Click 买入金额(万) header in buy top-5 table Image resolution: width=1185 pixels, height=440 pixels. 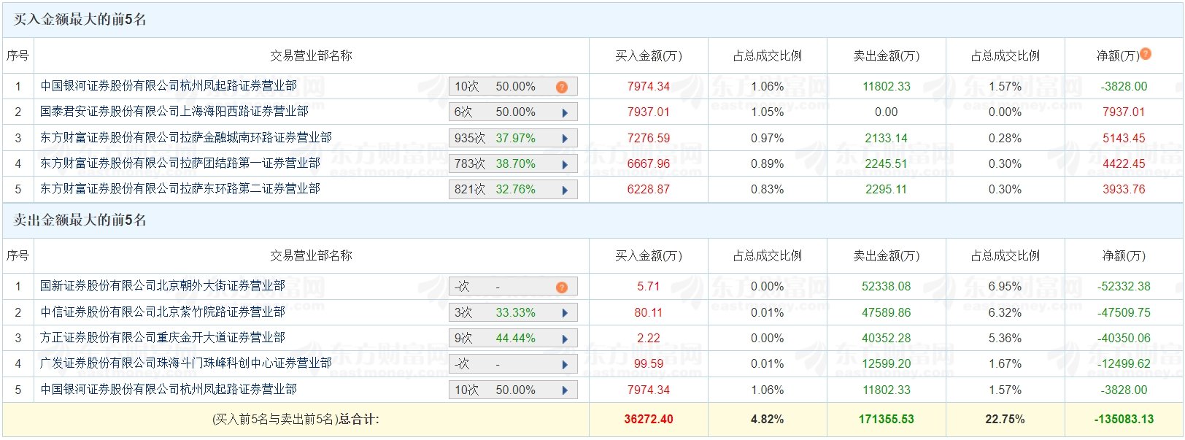pos(648,55)
